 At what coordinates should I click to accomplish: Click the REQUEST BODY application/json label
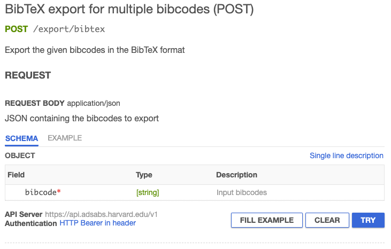click(66, 103)
